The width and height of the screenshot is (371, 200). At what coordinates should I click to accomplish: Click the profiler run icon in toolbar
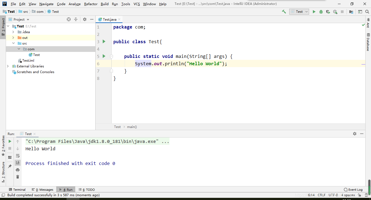[335, 12]
